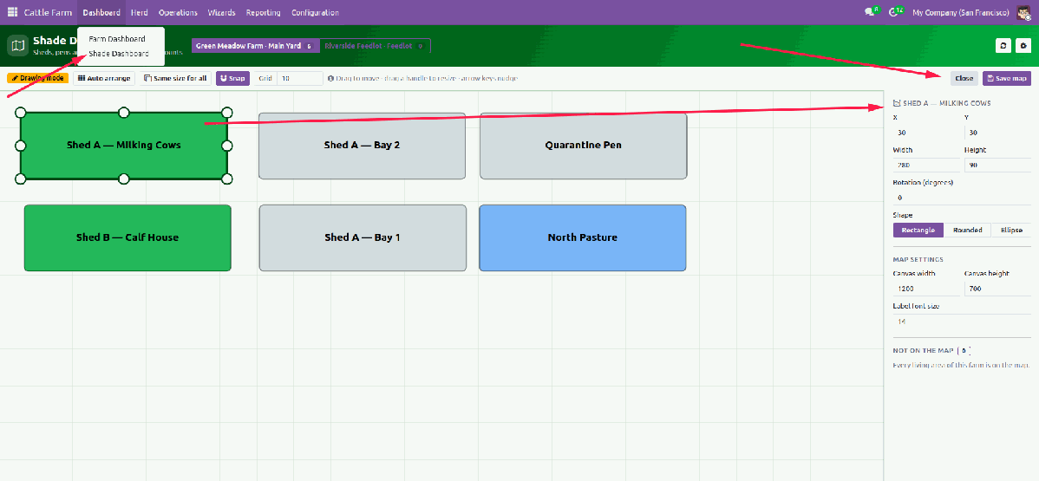Click the refresh icon button in the green header
Image resolution: width=1039 pixels, height=481 pixels.
[x=1003, y=46]
